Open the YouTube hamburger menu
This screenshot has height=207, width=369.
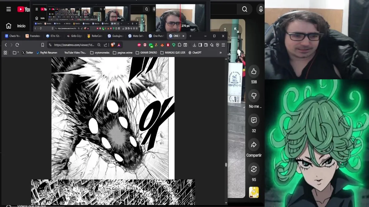9,9
